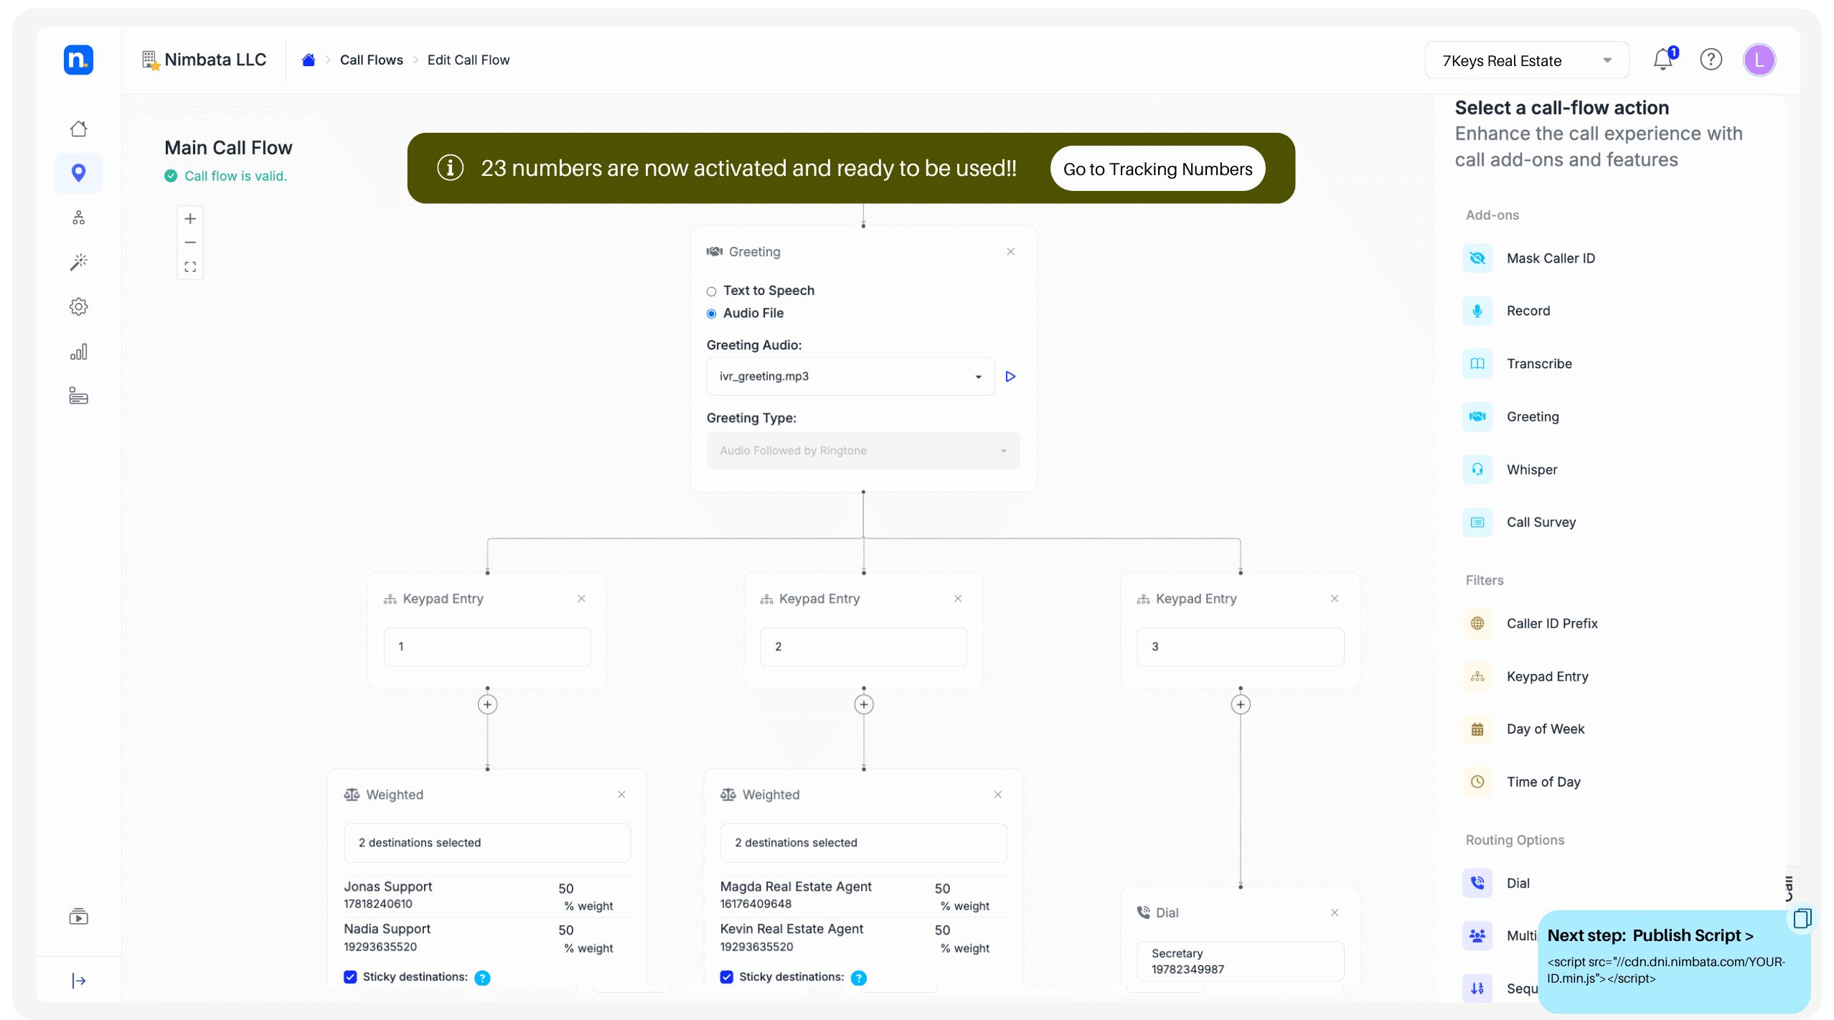Add the Dial routing option from panel
Viewport: 1834px width, 1020px height.
tap(1497, 883)
